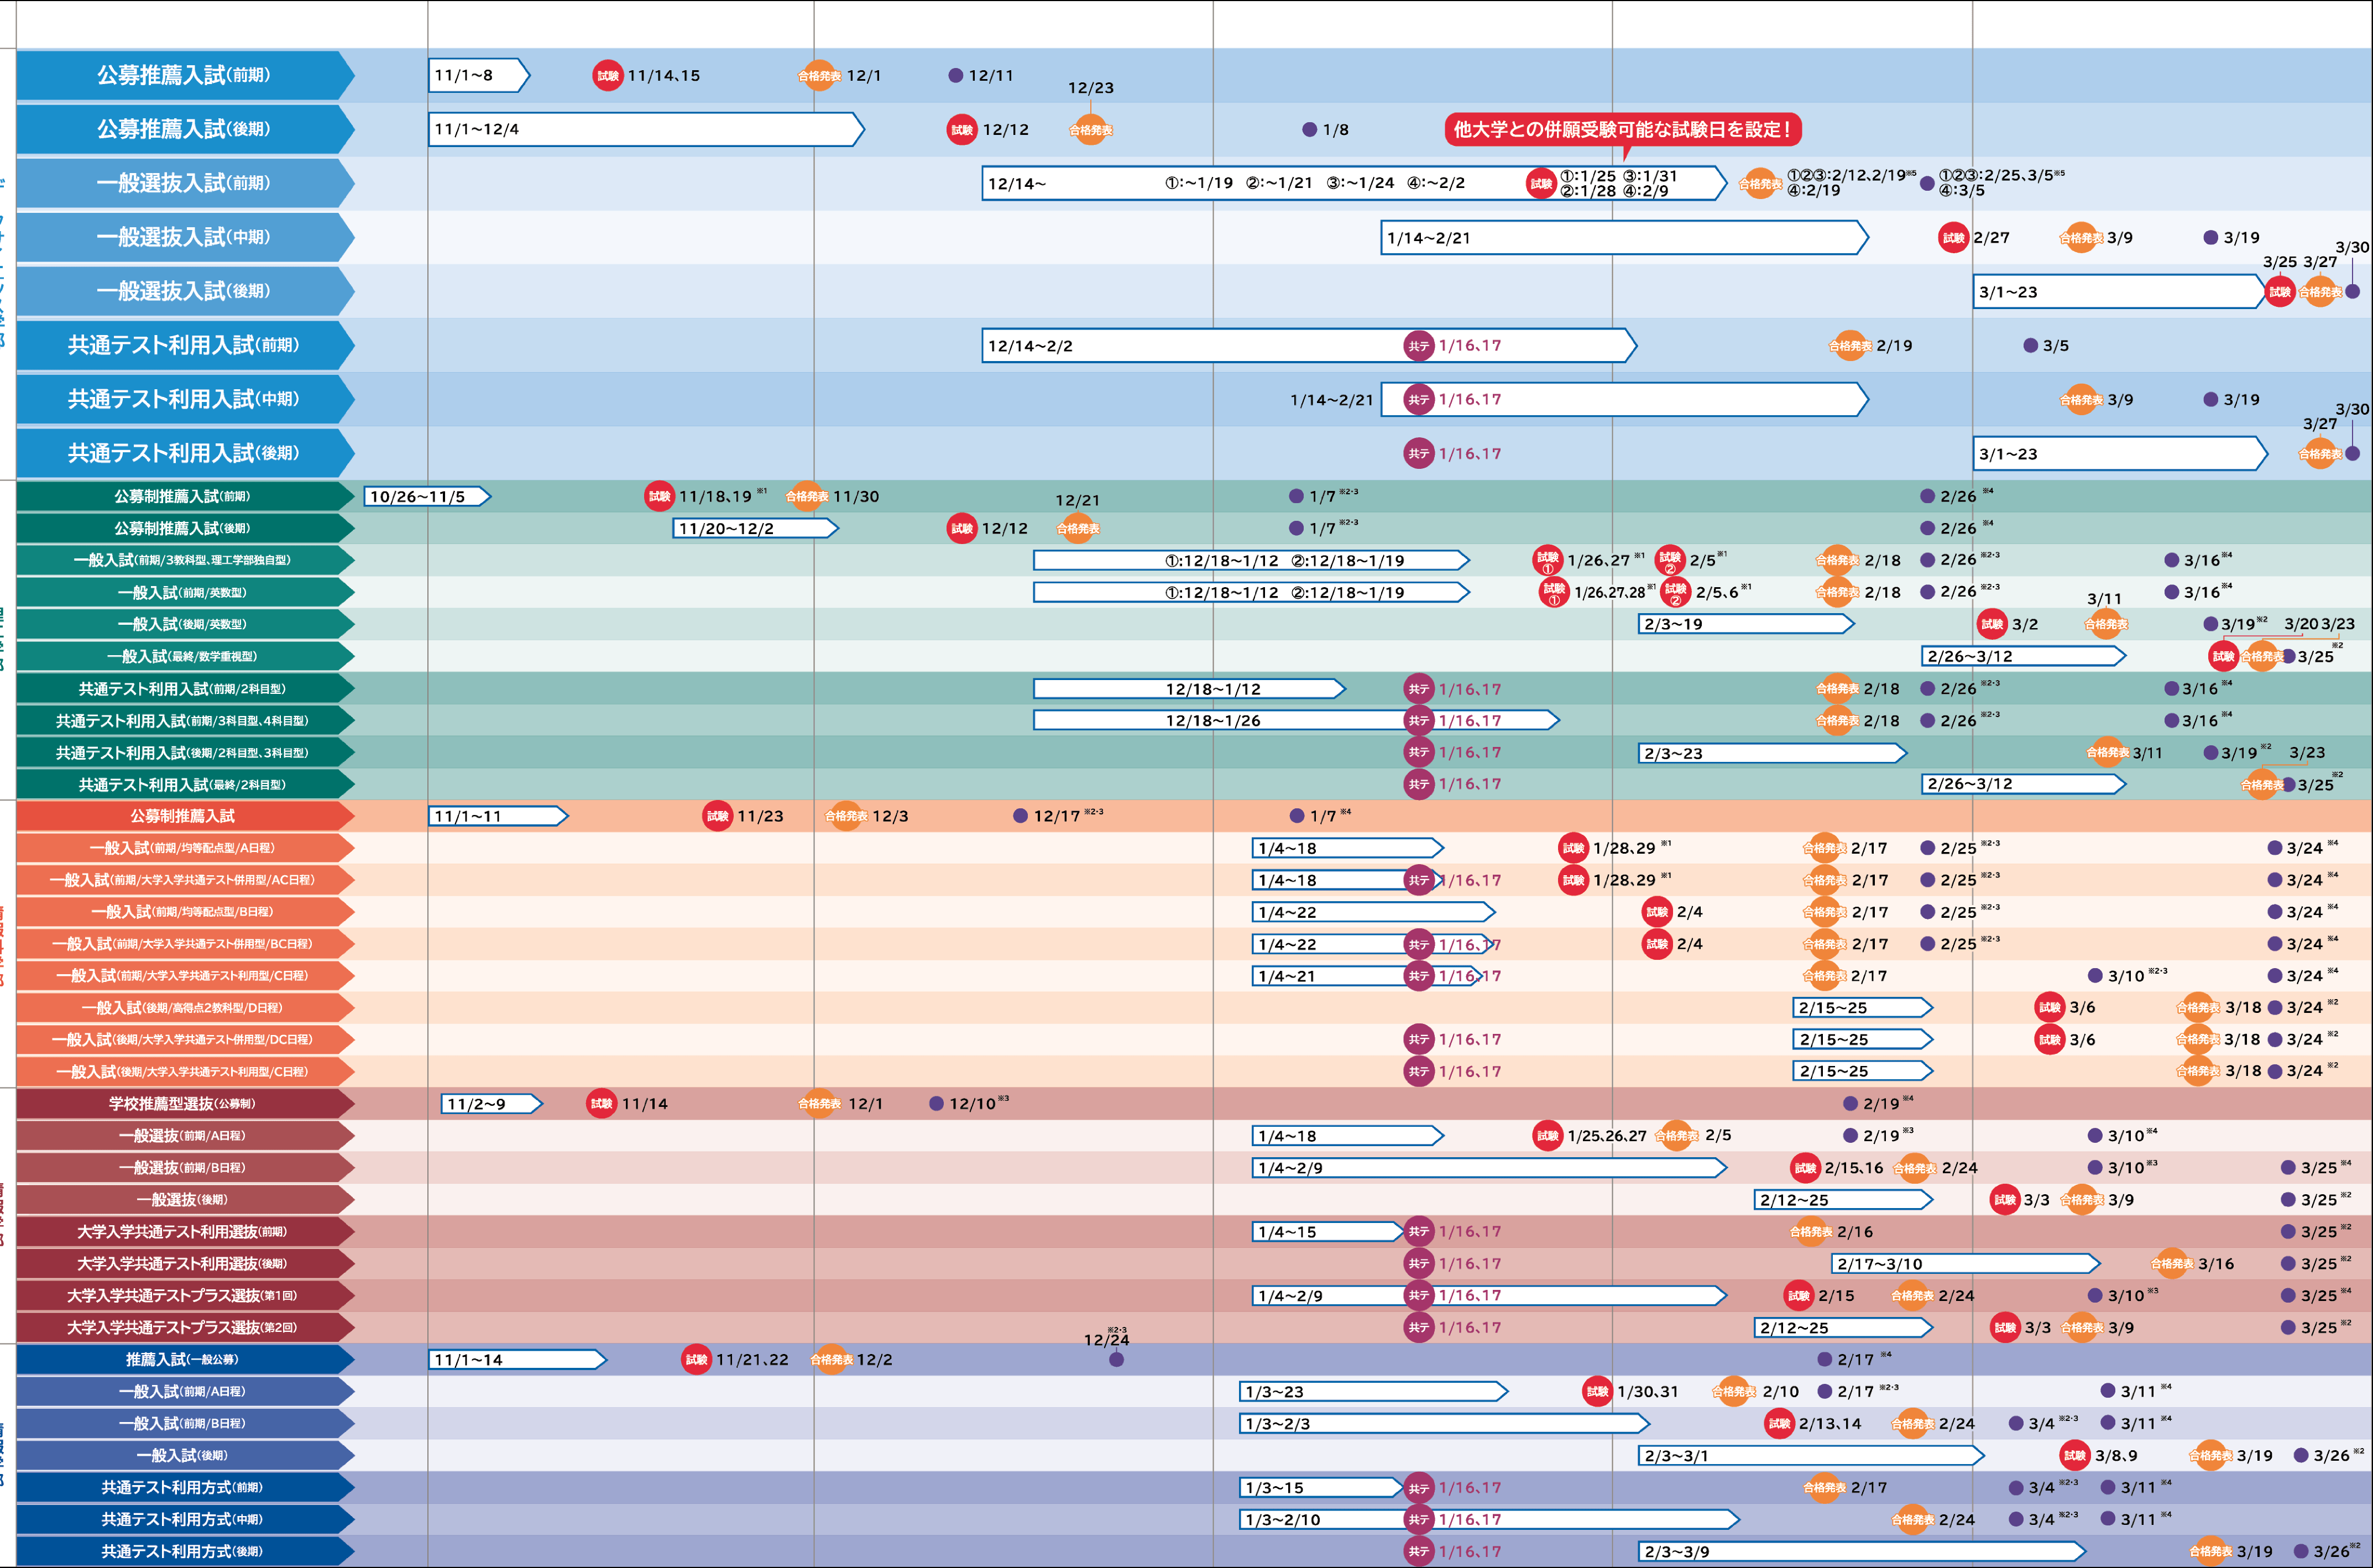The height and width of the screenshot is (1568, 2373).
Task: Click the purple dot next to 1/8
Action: pos(1310,129)
